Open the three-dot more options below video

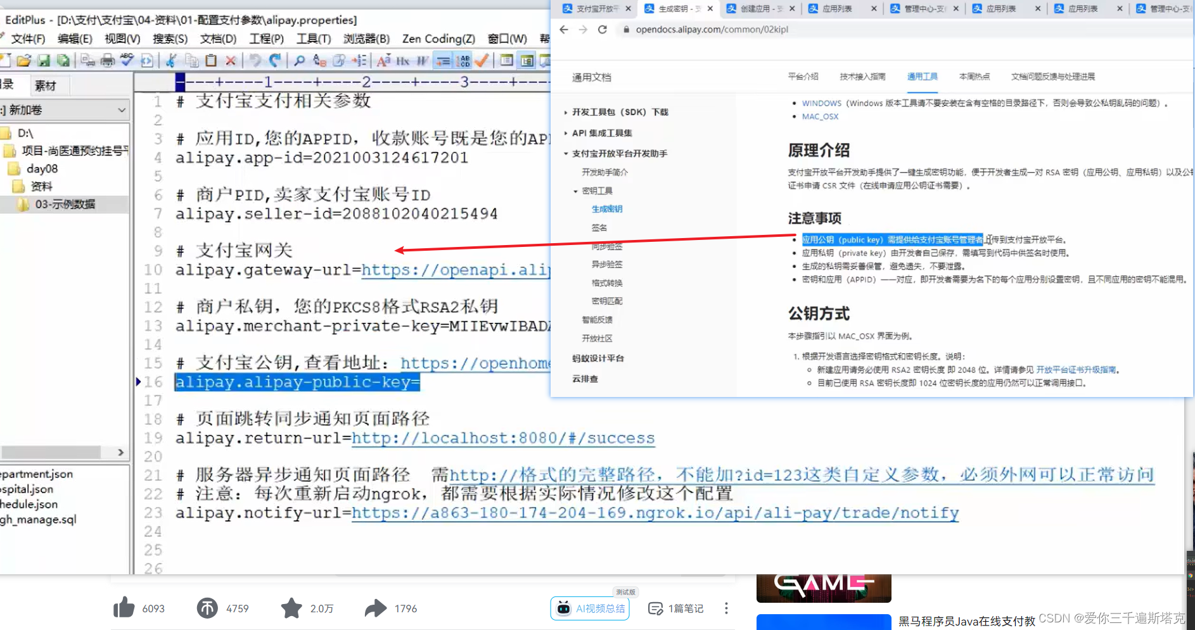[726, 608]
